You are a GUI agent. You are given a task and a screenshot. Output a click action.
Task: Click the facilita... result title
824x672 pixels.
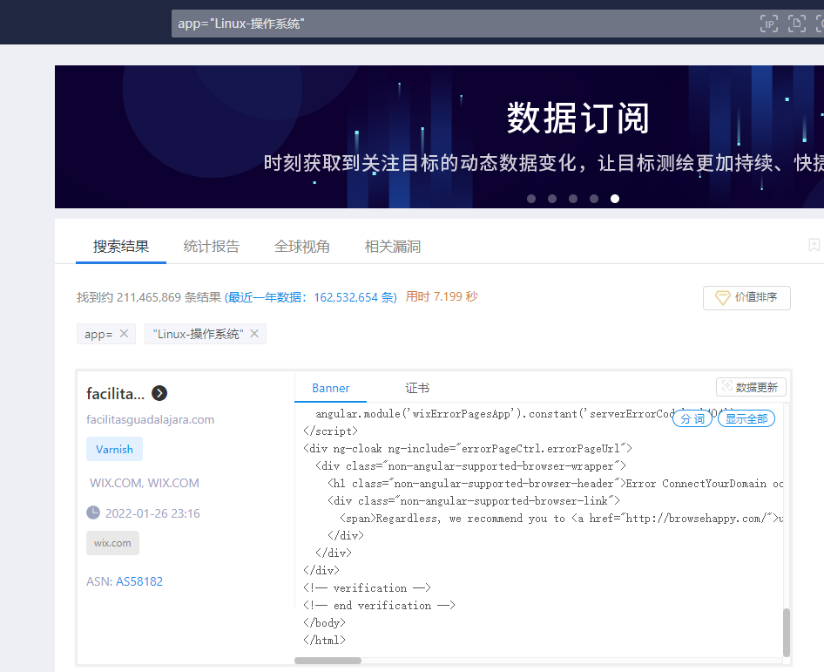point(115,394)
